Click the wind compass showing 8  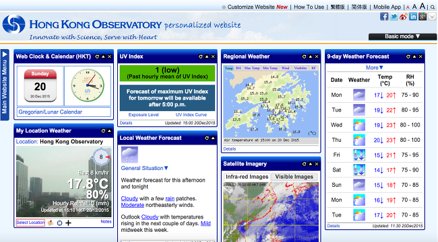101,157
